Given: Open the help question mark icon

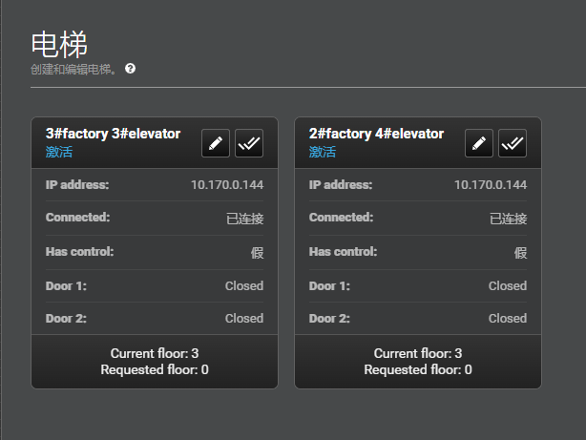Looking at the screenshot, I should point(130,69).
